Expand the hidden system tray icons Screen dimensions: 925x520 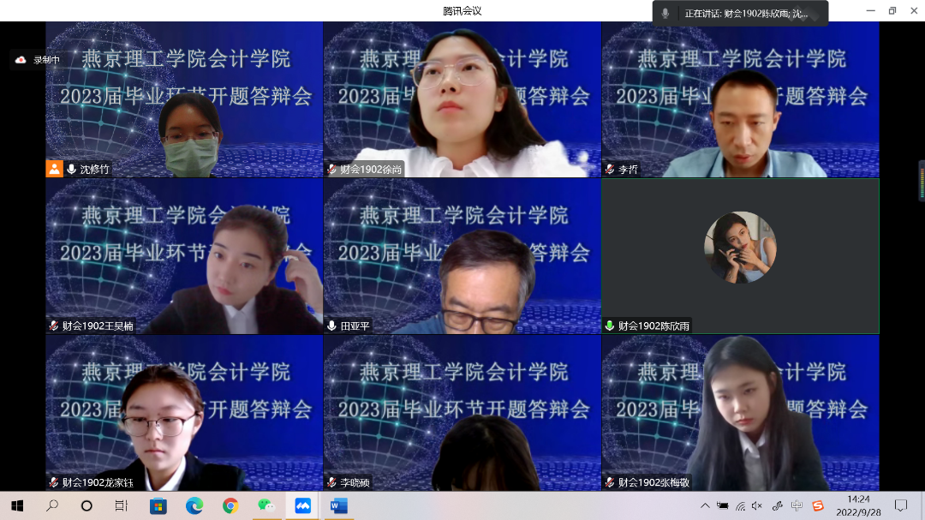pos(705,505)
